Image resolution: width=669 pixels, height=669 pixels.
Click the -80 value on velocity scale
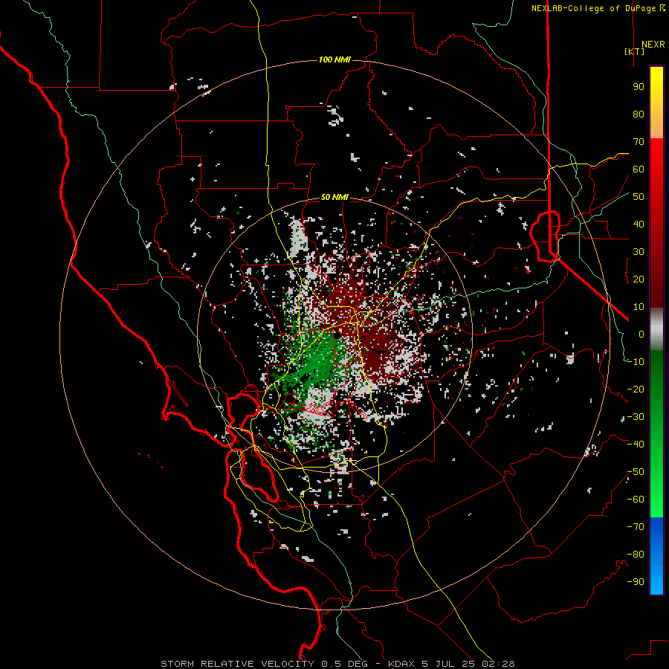636,555
